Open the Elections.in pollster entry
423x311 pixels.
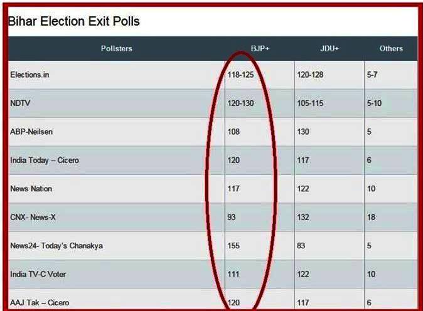29,75
